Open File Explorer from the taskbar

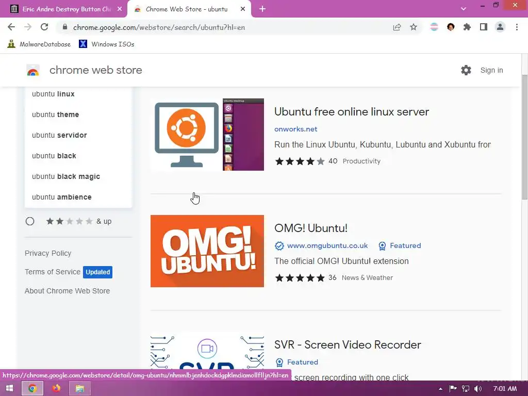(80, 388)
